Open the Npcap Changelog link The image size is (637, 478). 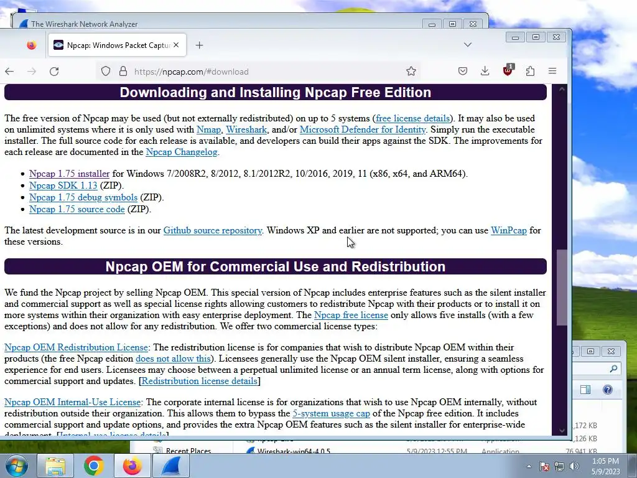pyautogui.click(x=182, y=152)
